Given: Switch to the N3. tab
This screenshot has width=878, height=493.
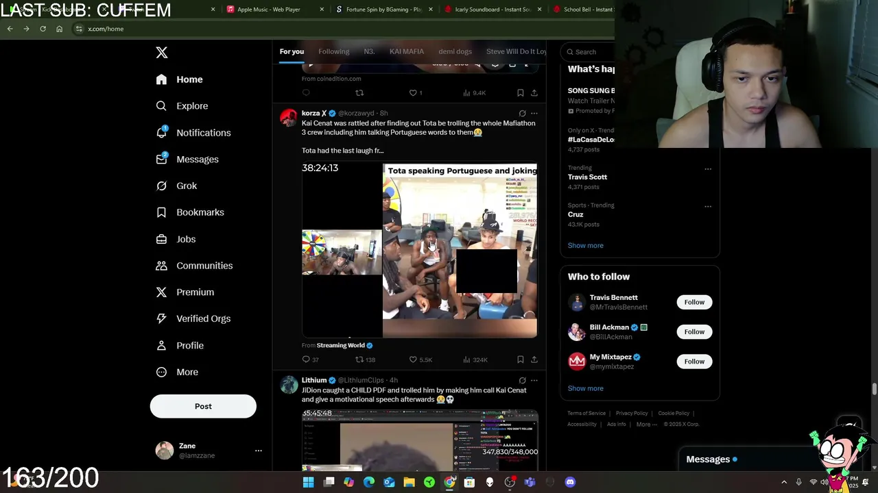Looking at the screenshot, I should (x=369, y=51).
